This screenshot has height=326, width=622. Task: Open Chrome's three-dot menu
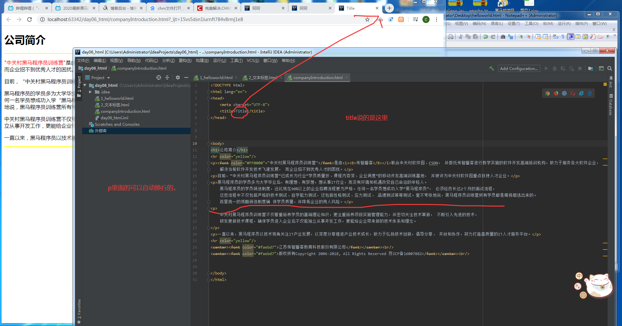click(436, 19)
